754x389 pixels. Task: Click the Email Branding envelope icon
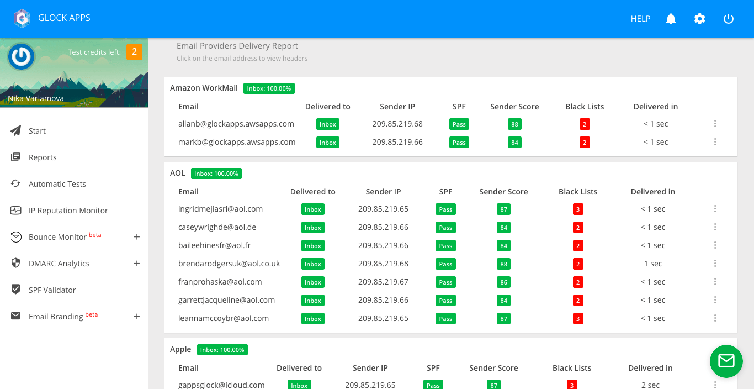click(x=16, y=316)
